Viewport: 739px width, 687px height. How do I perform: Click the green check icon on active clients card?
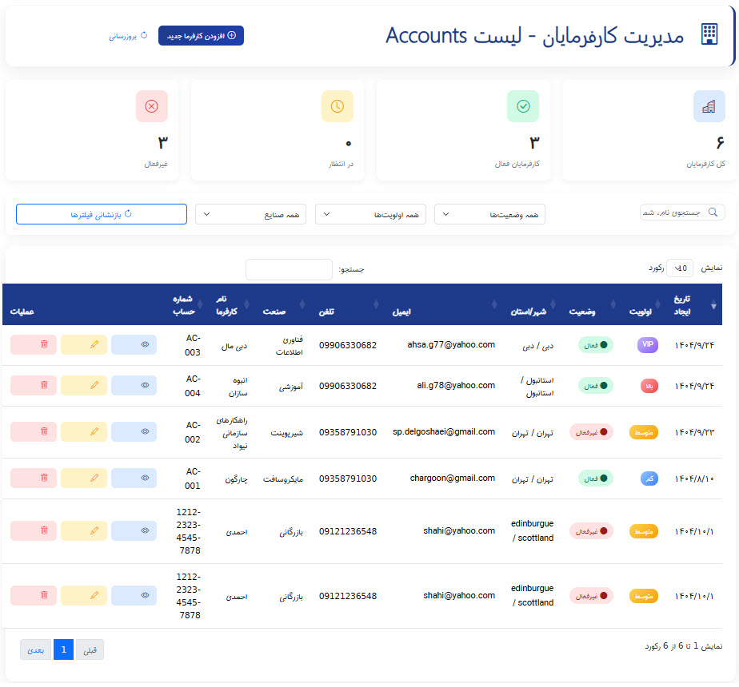(x=521, y=106)
